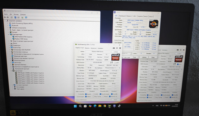Screen dimensions: 199x116
Task: Click the Close button in CPU-Z
Action: [x=153, y=57]
